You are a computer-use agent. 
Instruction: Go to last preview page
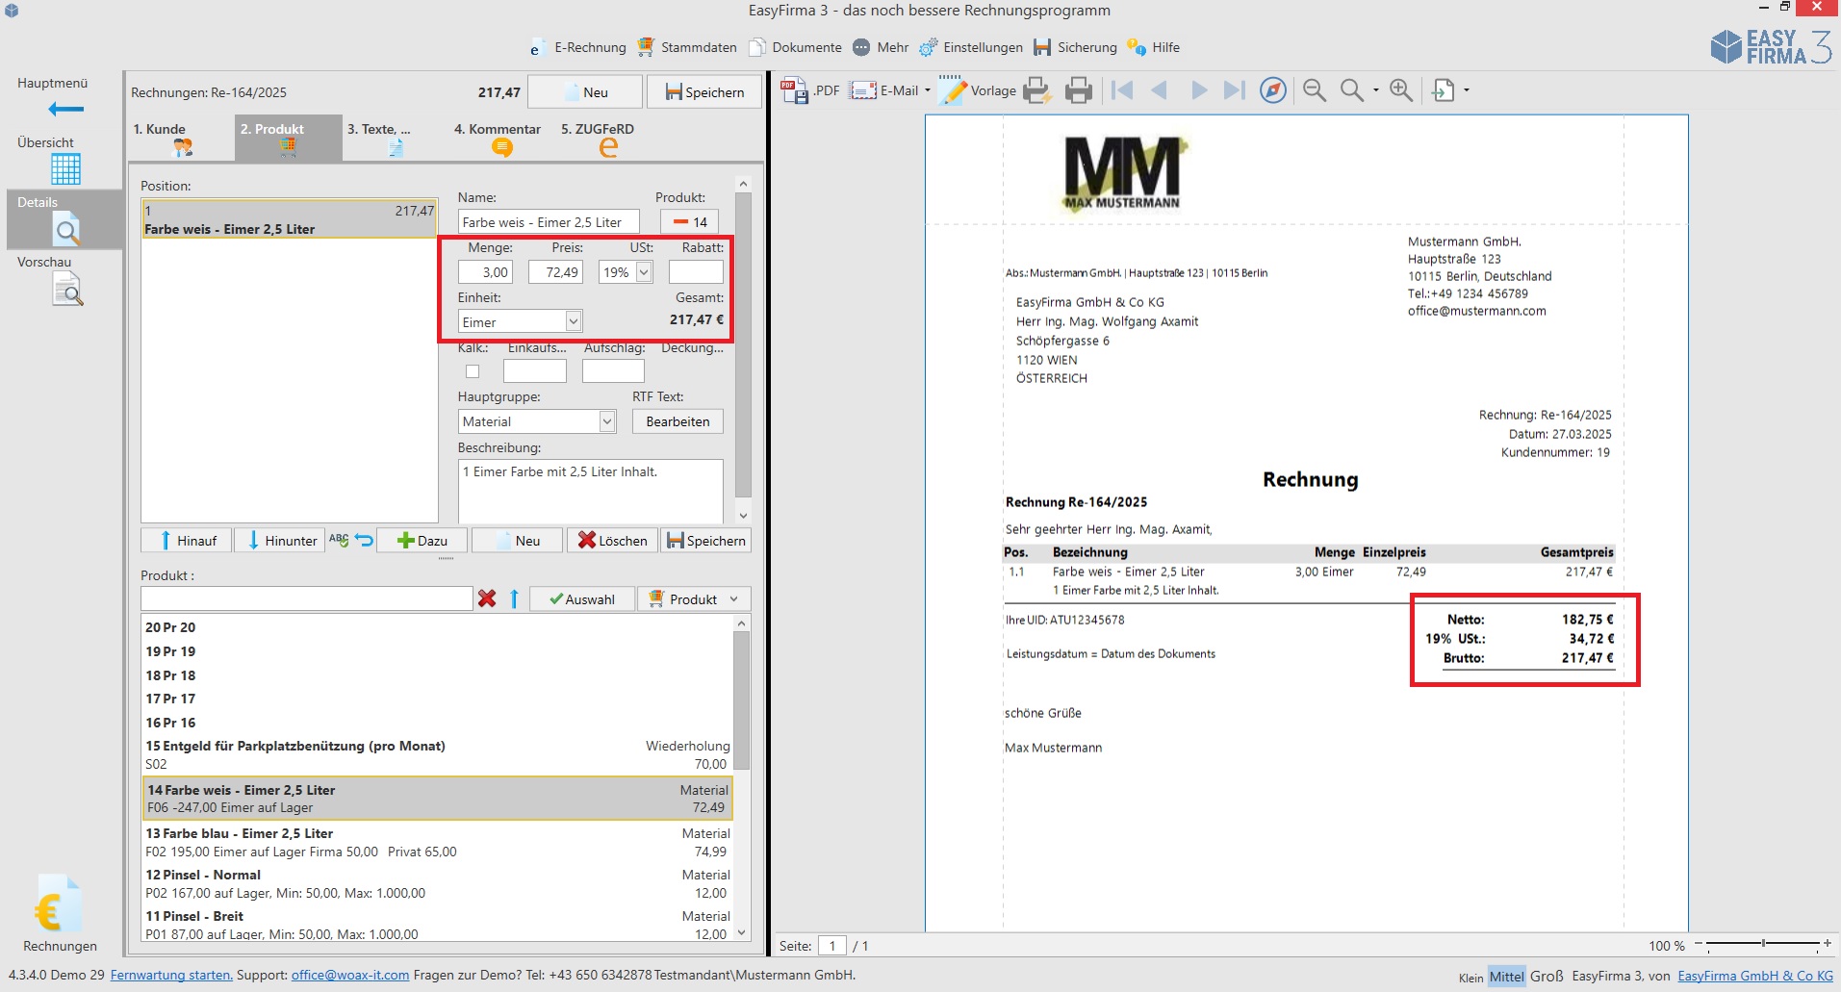pyautogui.click(x=1235, y=90)
